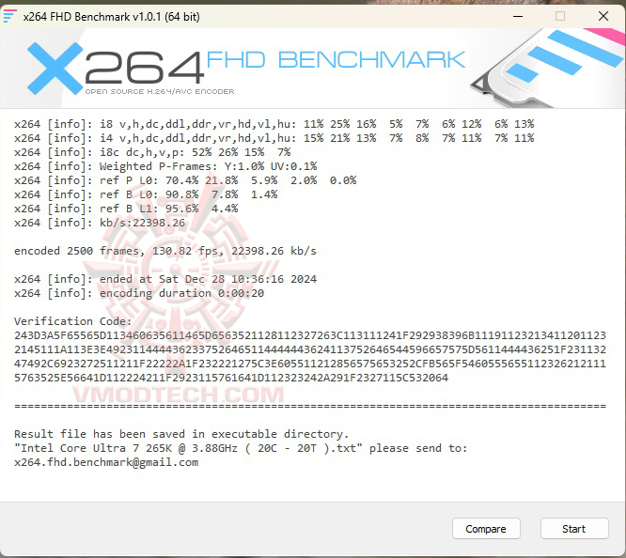Image resolution: width=626 pixels, height=558 pixels.
Task: Click the ended at Sat Dec 28 line
Action: [165, 279]
